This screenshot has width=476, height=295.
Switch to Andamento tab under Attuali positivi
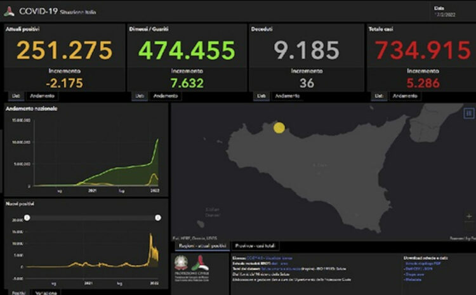point(42,96)
